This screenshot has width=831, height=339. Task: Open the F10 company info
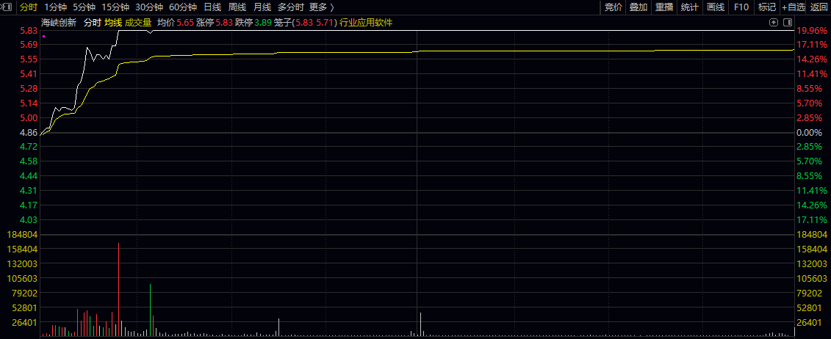click(741, 7)
